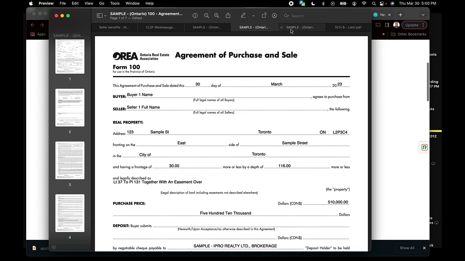
Task: Select page 2 thumbnail in sidebar
Action: [x=70, y=108]
